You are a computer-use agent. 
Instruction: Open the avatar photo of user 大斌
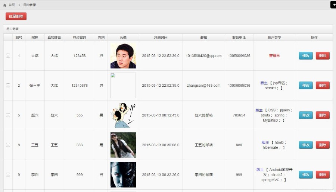(x=123, y=56)
